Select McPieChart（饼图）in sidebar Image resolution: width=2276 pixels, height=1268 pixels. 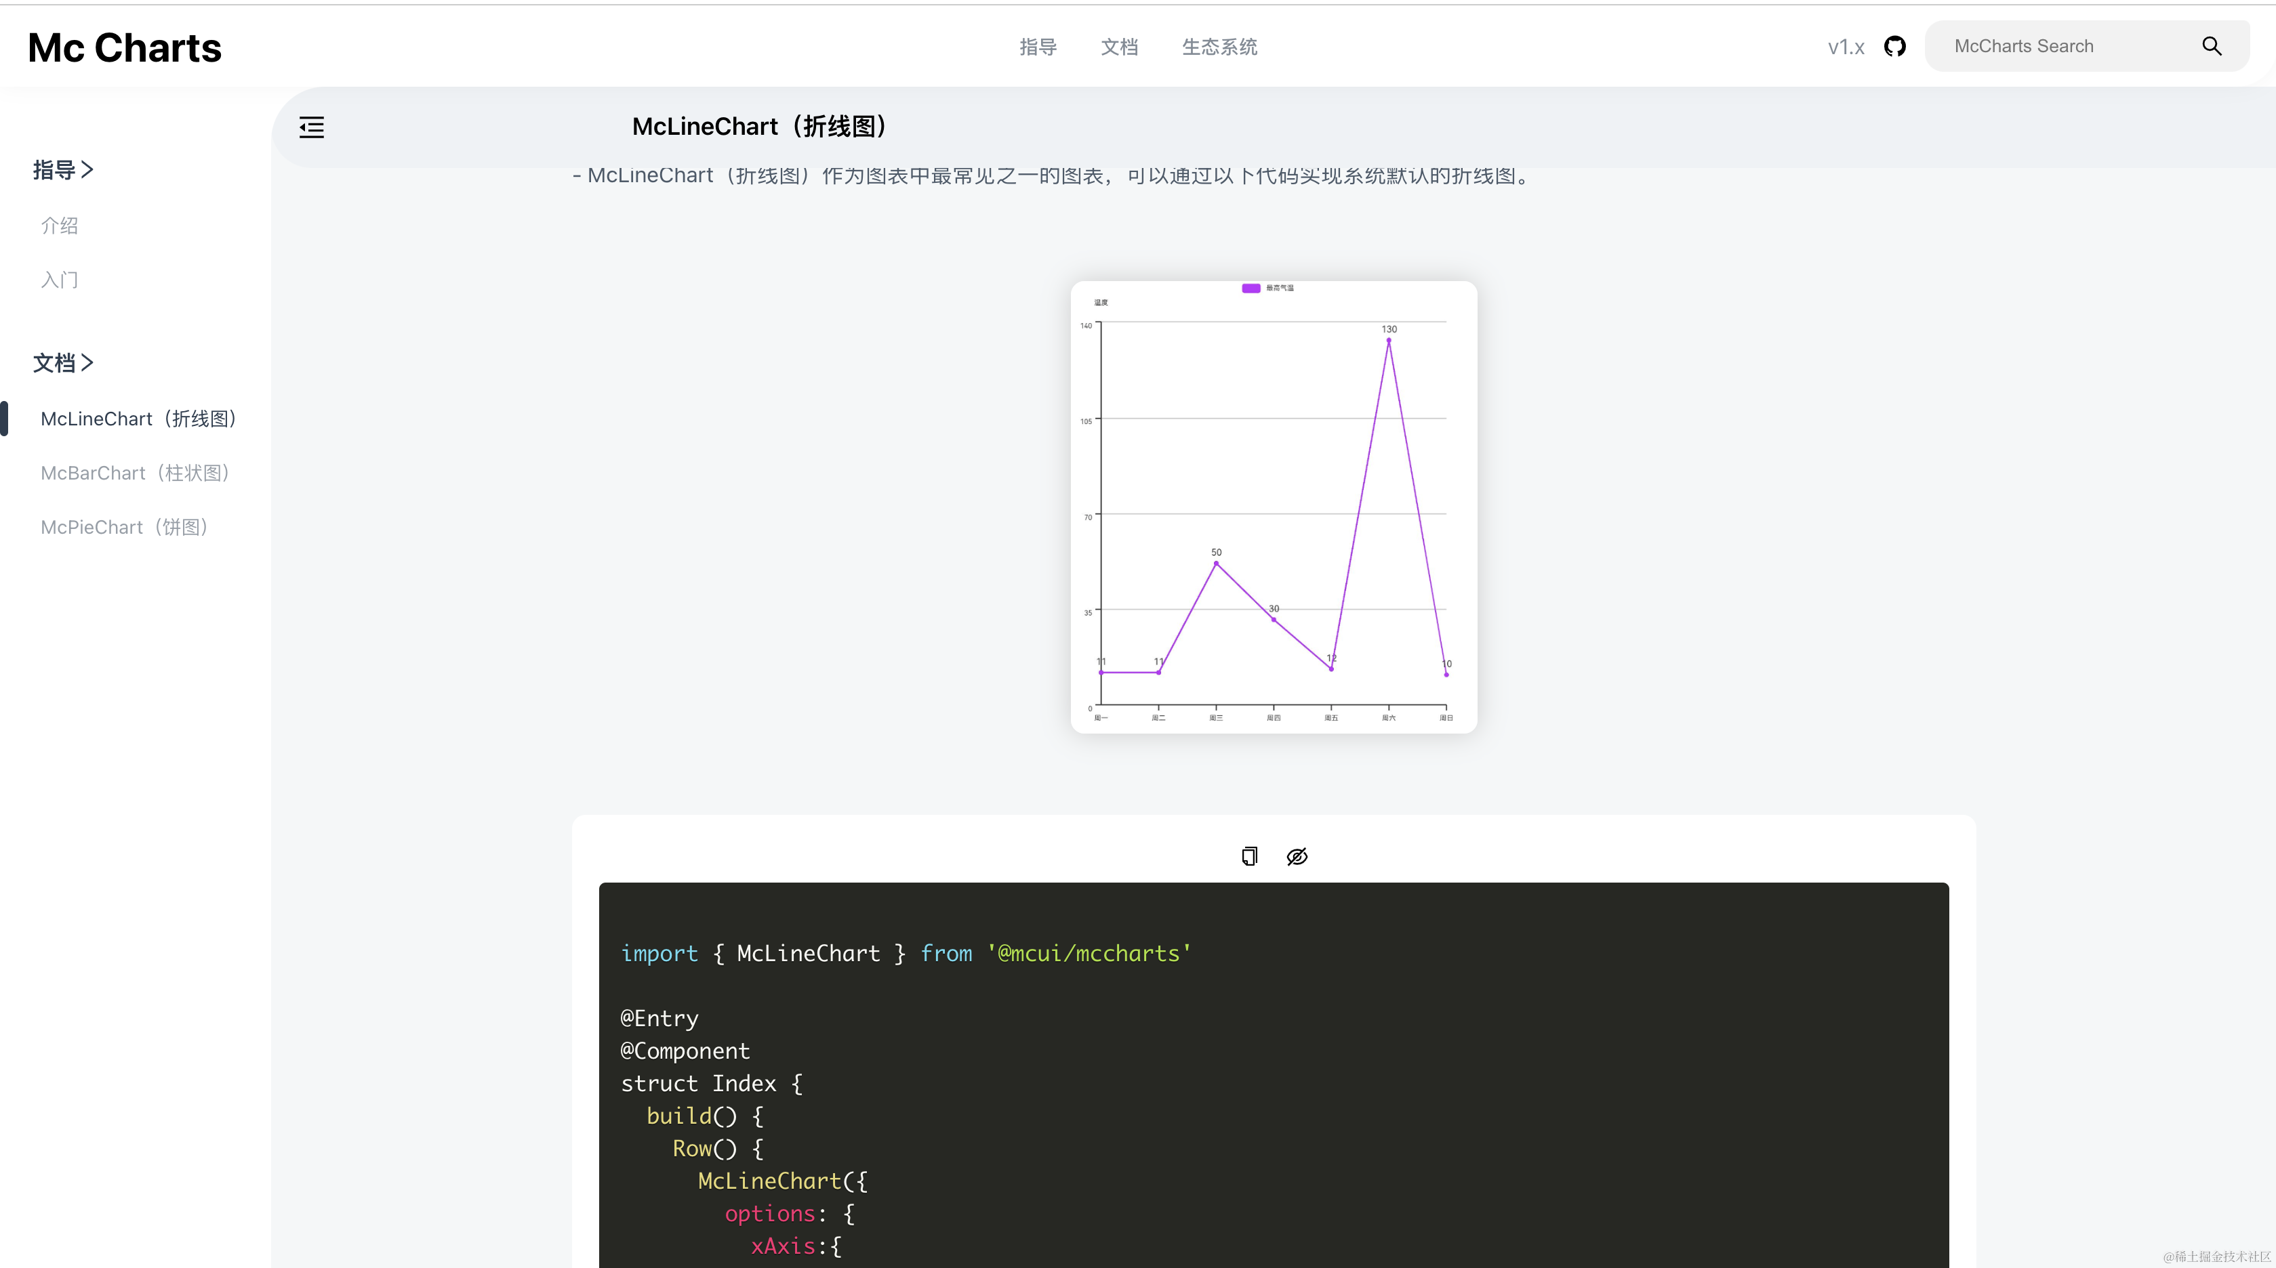pos(125,527)
